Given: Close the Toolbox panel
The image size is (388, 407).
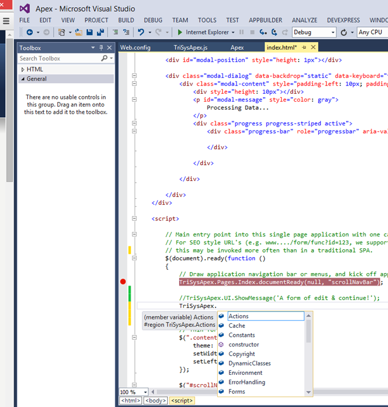Looking at the screenshot, I should click(109, 48).
